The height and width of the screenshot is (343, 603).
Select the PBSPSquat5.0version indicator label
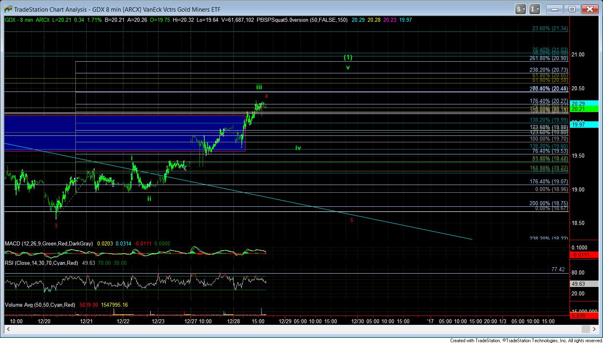click(x=302, y=20)
